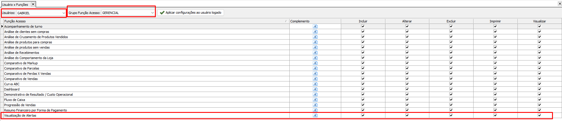Image resolution: width=562 pixels, height=121 pixels.
Task: Click Aplicar configurações ao usuário logado button
Action: 191,13
